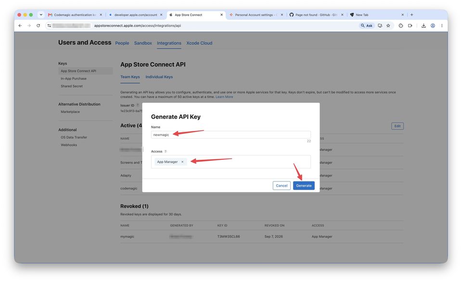462x282 pixels.
Task: Click the browser forward arrow
Action: point(29,26)
